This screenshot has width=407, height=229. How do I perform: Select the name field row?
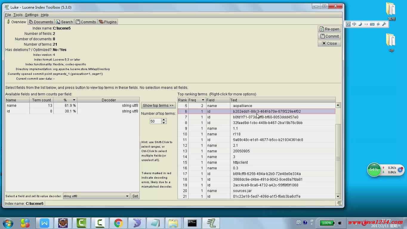[72, 105]
